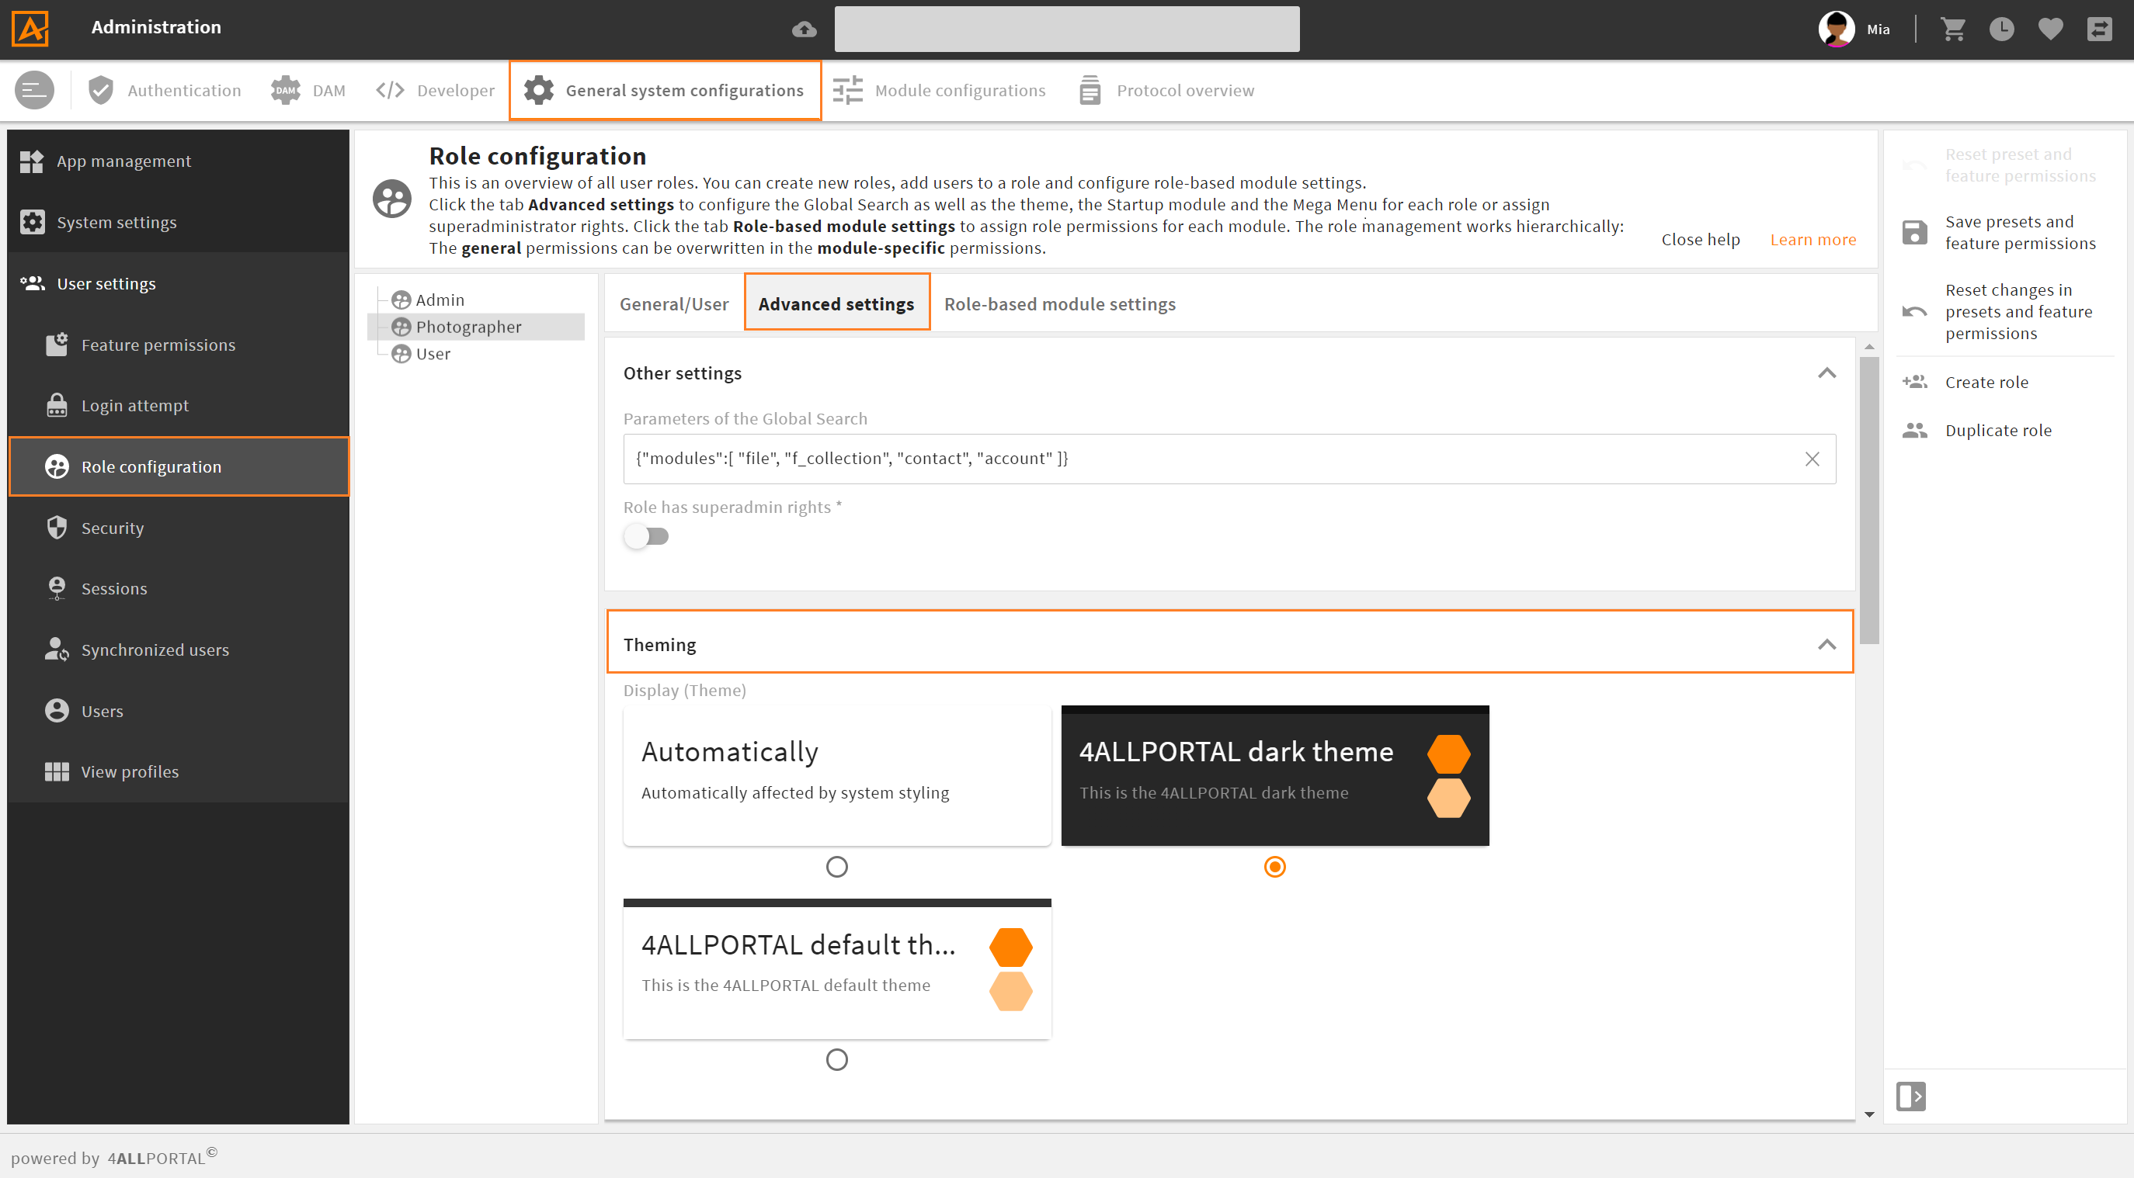Click Close help

(1700, 239)
